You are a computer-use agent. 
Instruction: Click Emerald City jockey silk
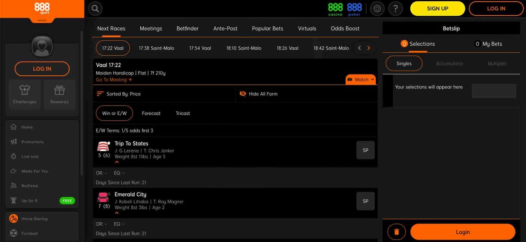coord(103,197)
